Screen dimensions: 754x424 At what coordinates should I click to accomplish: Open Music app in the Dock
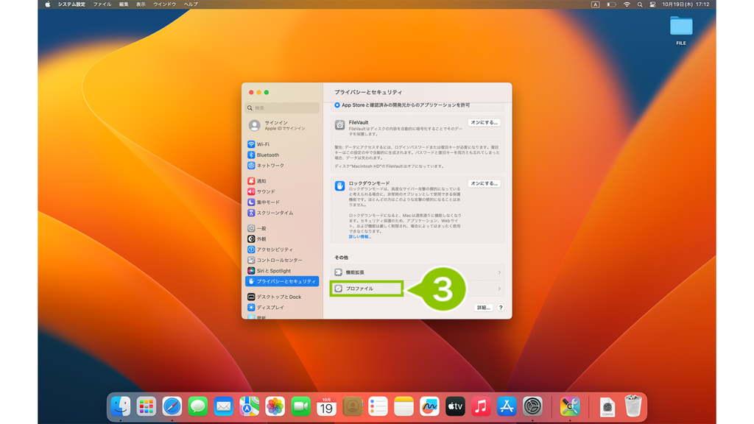[481, 406]
